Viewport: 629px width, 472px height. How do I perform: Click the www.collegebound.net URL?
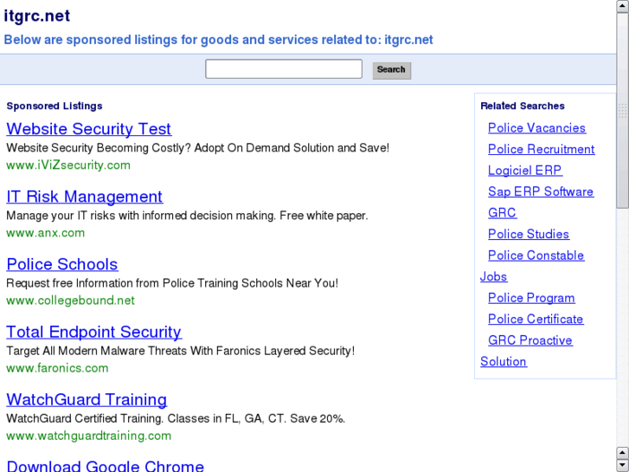point(70,301)
